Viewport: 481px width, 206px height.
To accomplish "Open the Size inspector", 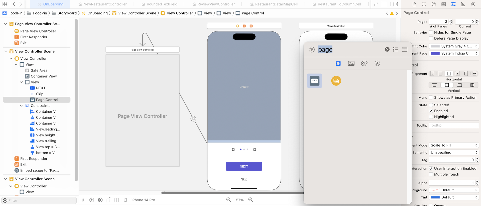I will 463,4.
